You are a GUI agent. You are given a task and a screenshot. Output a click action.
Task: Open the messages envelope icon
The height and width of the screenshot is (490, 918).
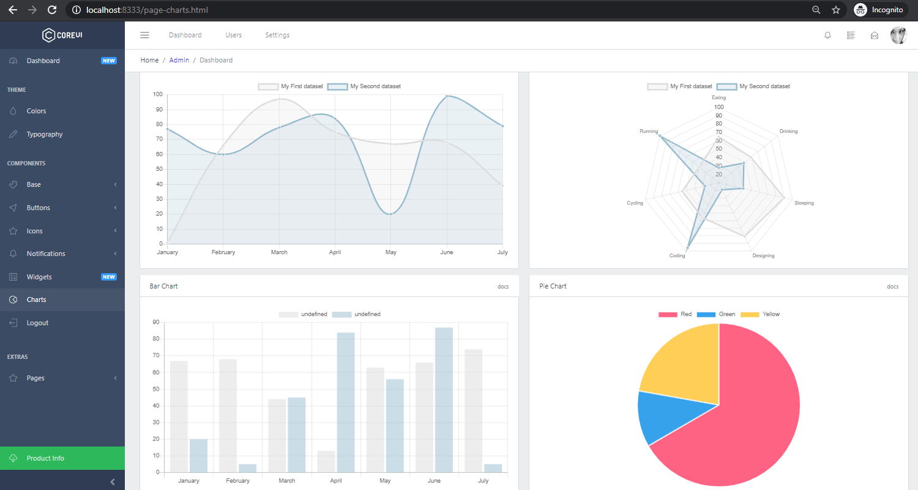(874, 36)
